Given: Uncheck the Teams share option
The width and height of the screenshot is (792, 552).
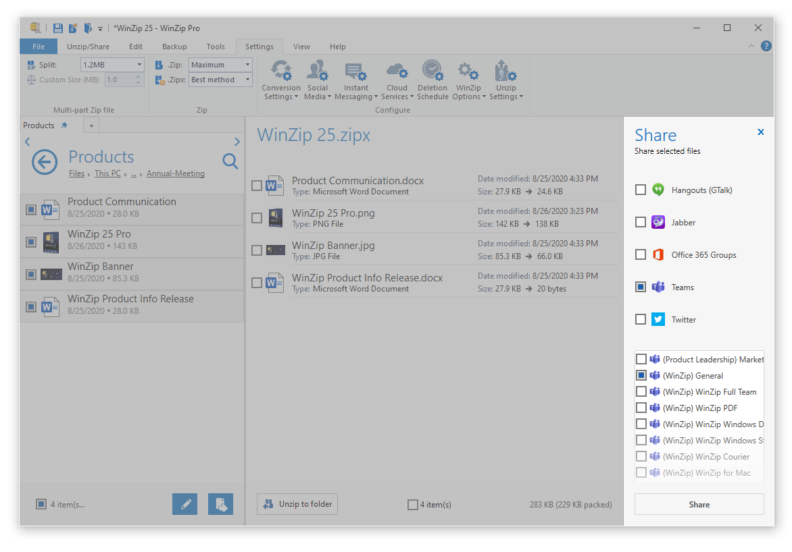Looking at the screenshot, I should tap(641, 286).
